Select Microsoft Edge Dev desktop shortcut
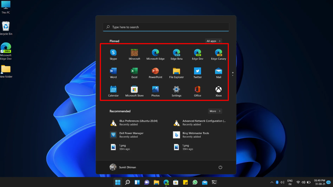 (x=6, y=52)
